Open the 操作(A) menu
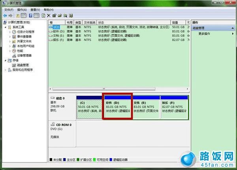 pyautogui.click(x=22, y=10)
